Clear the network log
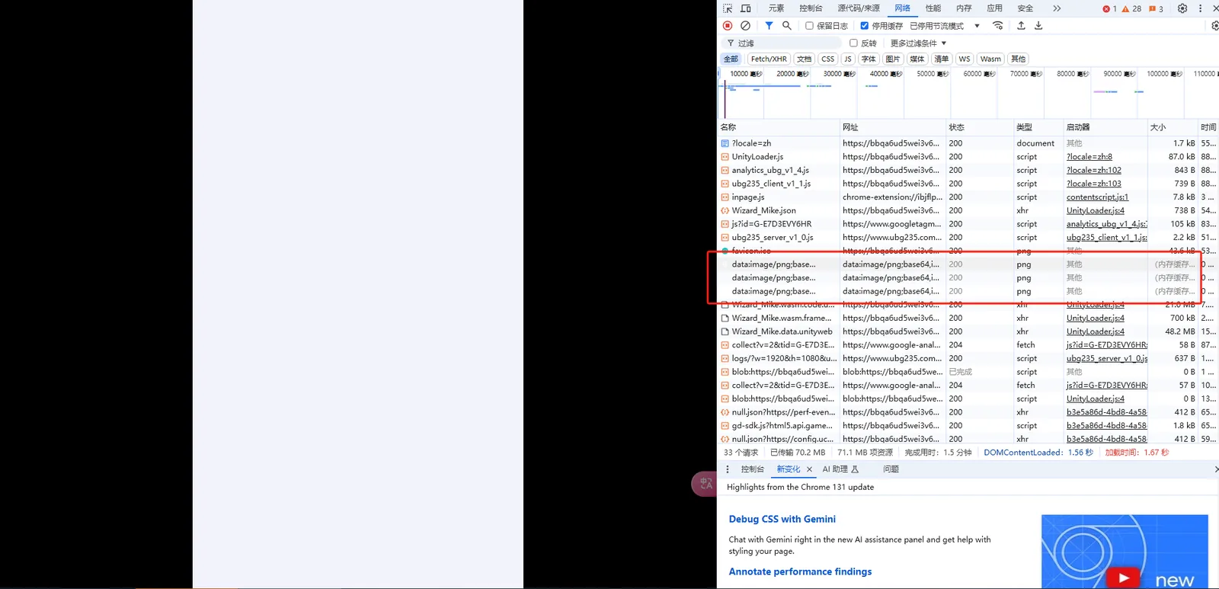 click(745, 26)
